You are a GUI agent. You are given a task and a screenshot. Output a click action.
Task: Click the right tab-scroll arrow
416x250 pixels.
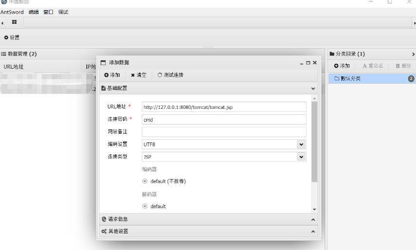tap(415, 23)
